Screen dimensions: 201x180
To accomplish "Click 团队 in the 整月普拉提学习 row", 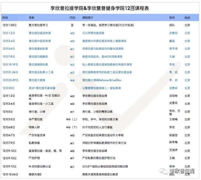I will pyautogui.click(x=172, y=25).
